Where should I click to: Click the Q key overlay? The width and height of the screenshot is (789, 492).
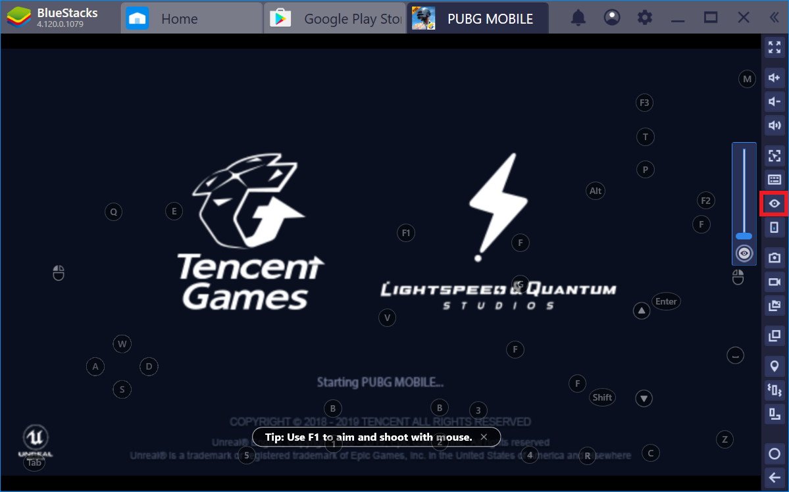(113, 212)
